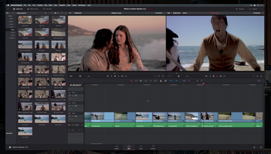271x154 pixels.
Task: Switch to the Color page tab
Action: (141, 147)
